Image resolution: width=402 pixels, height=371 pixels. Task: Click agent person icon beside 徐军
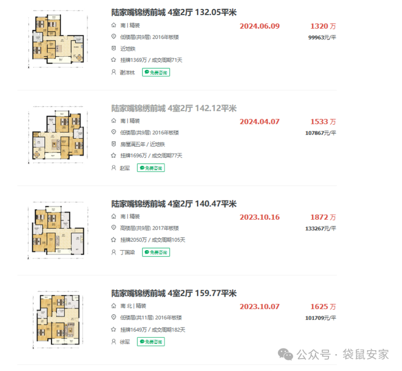[x=114, y=341]
